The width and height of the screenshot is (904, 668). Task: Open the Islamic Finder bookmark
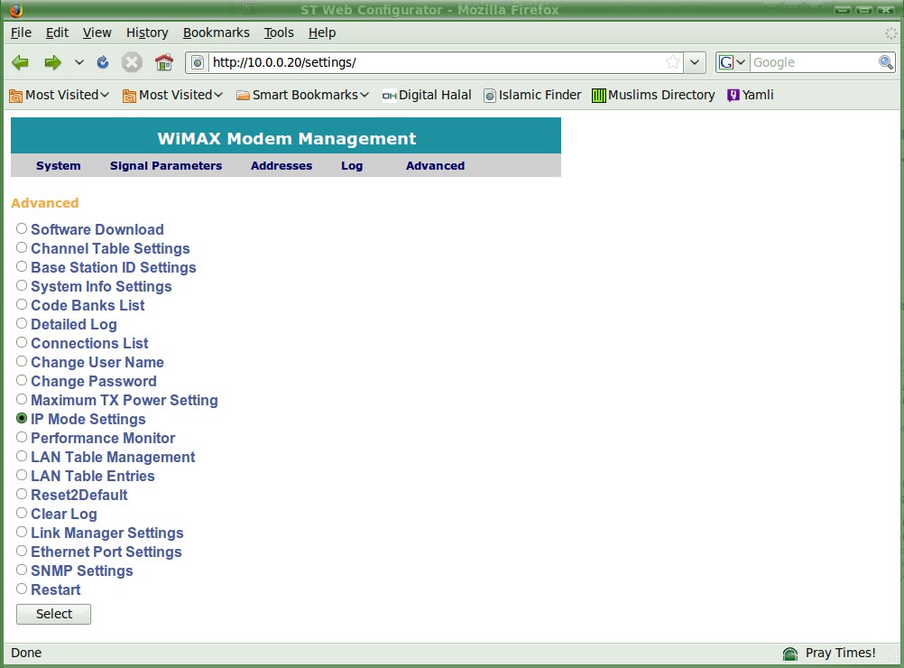coord(532,95)
